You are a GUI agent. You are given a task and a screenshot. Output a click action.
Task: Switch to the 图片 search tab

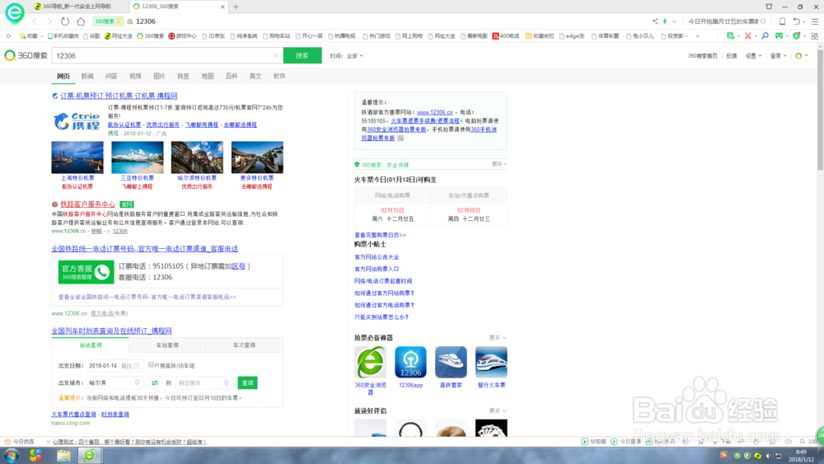coord(159,76)
